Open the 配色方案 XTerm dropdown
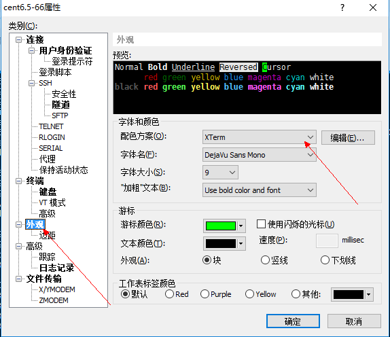The image size is (390, 337). [x=259, y=137]
